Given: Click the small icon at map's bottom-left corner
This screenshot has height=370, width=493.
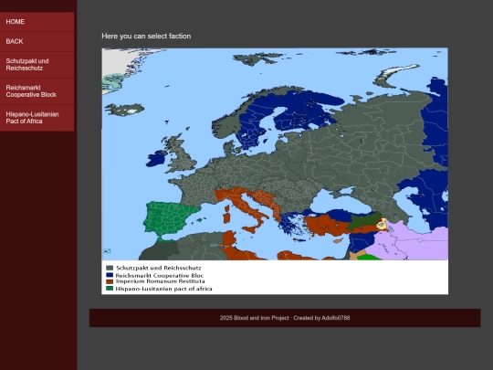Looking at the screenshot, I should 107,251.
